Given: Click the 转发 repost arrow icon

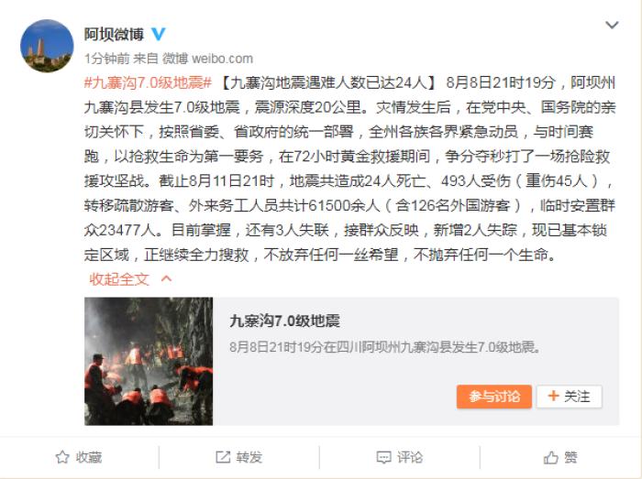Looking at the screenshot, I should (x=223, y=457).
